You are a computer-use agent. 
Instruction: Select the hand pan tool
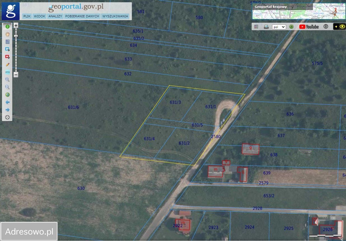[8, 34]
